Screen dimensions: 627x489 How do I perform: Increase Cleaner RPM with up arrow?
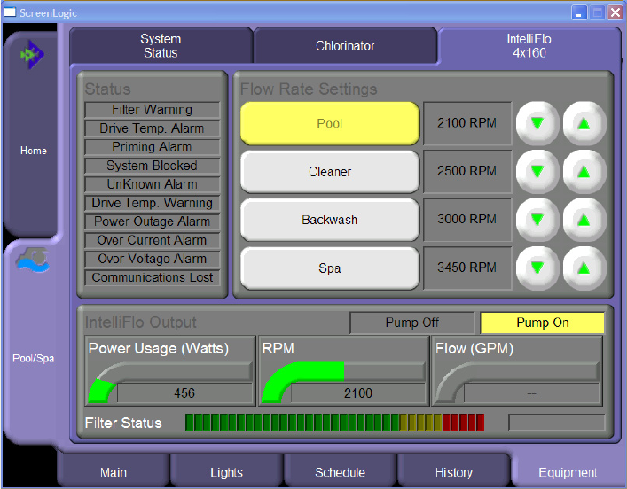click(584, 171)
